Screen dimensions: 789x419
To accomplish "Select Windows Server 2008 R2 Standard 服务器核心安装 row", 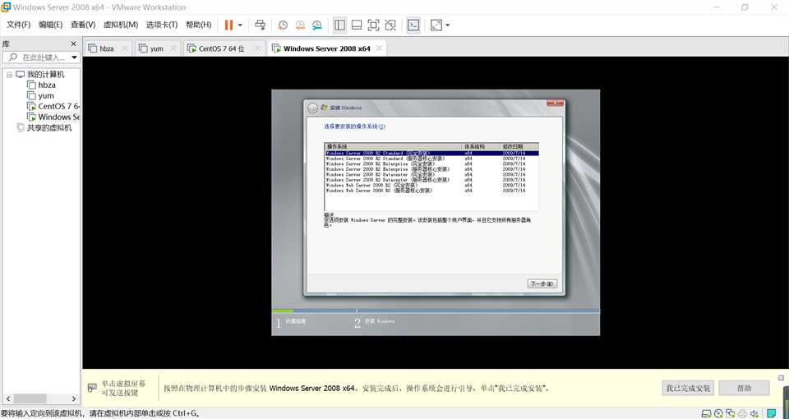I will [x=431, y=159].
